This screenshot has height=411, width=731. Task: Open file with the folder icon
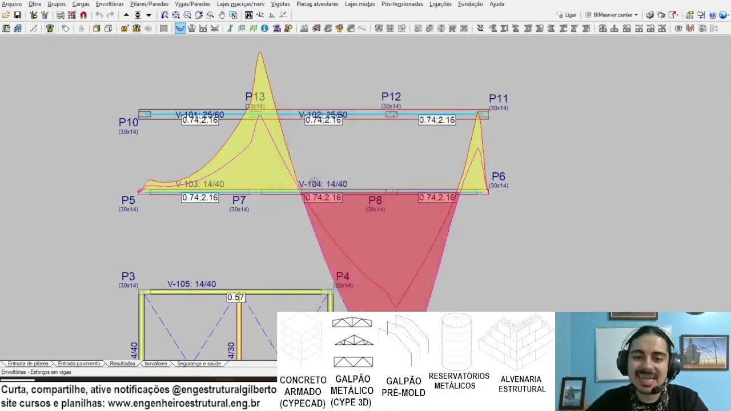click(6, 15)
